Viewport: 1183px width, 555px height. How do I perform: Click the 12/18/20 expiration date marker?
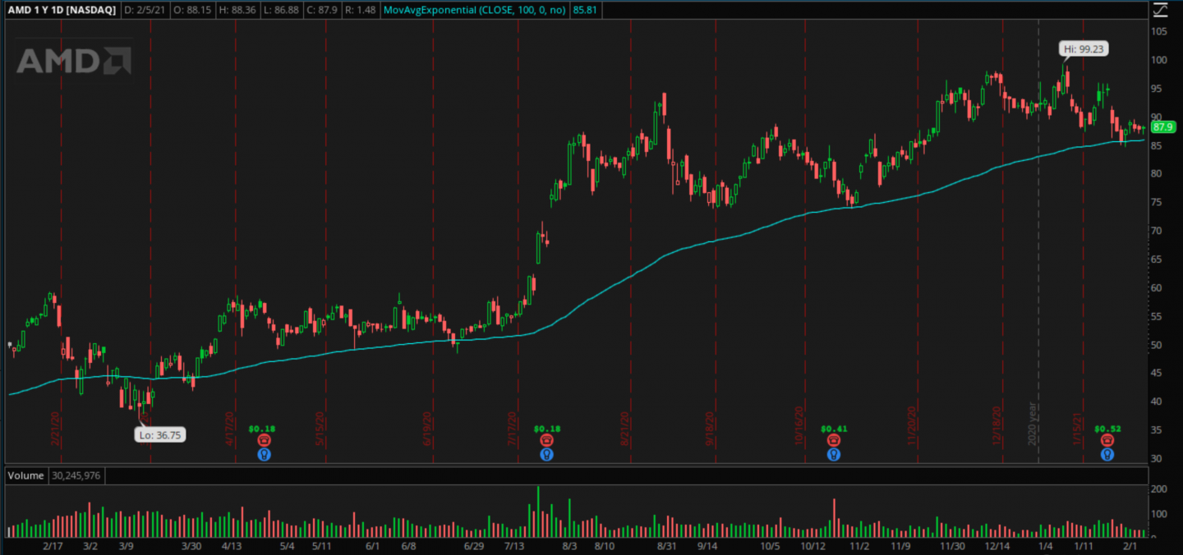pyautogui.click(x=997, y=427)
